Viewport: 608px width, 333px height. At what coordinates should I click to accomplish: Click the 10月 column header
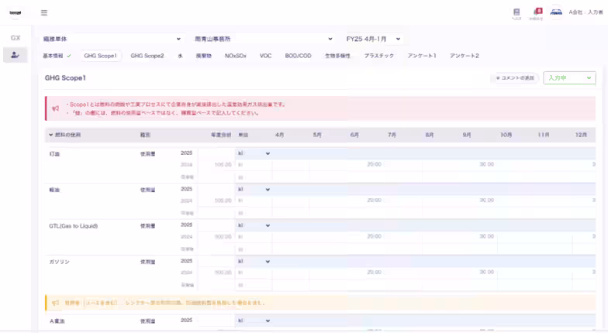click(x=506, y=135)
